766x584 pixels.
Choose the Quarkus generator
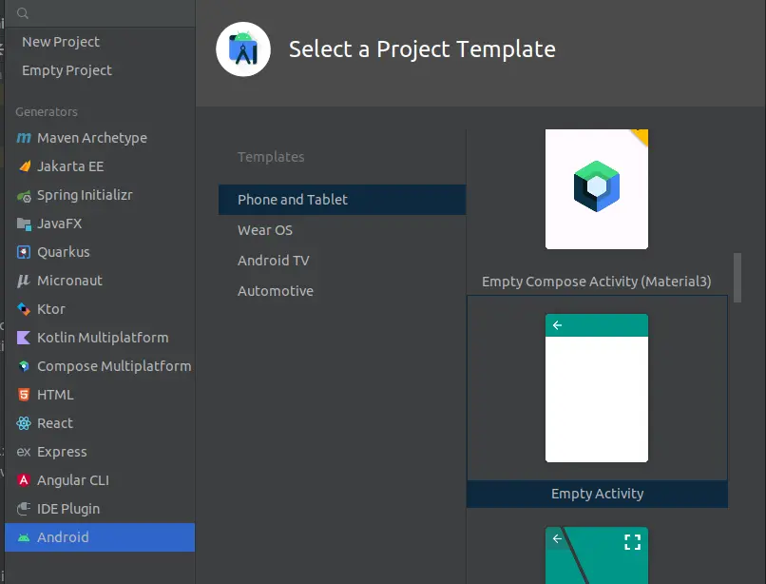pyautogui.click(x=100, y=252)
